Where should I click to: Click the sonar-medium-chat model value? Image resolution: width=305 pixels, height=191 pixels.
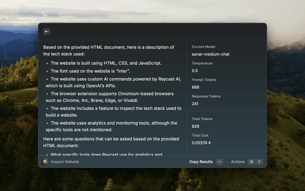tap(210, 54)
